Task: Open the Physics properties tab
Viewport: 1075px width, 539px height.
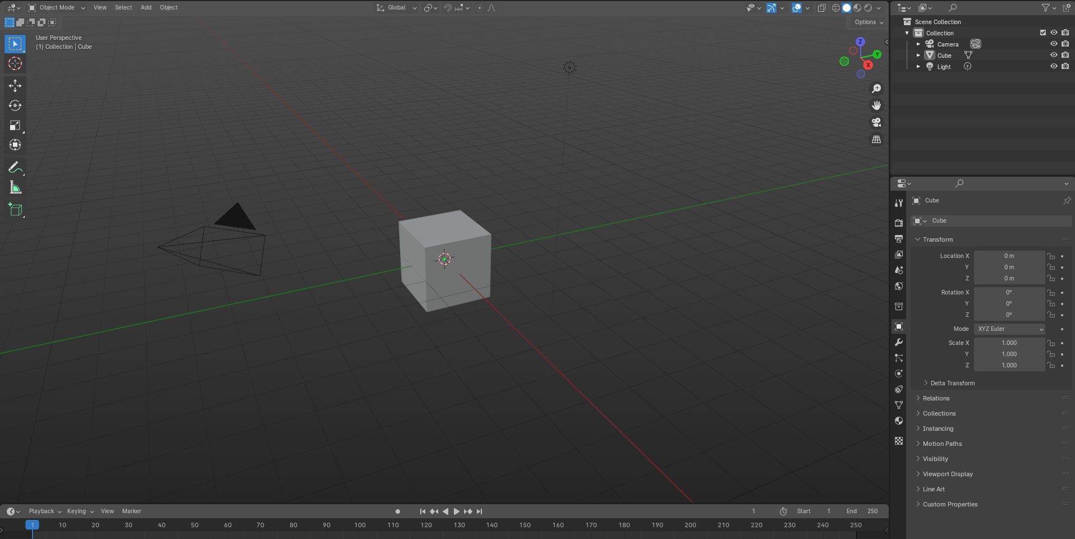Action: 899,374
